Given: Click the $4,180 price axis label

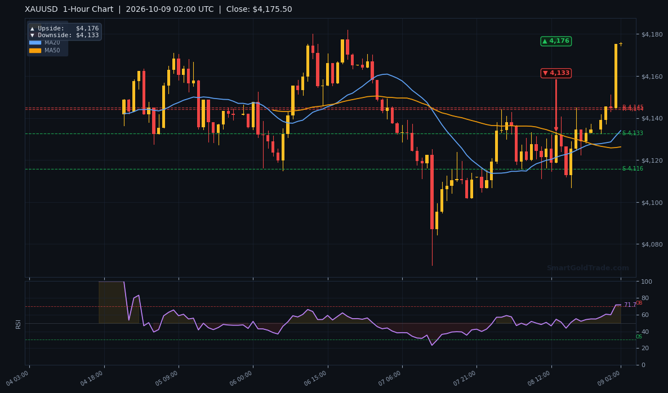Looking at the screenshot, I should click(652, 34).
